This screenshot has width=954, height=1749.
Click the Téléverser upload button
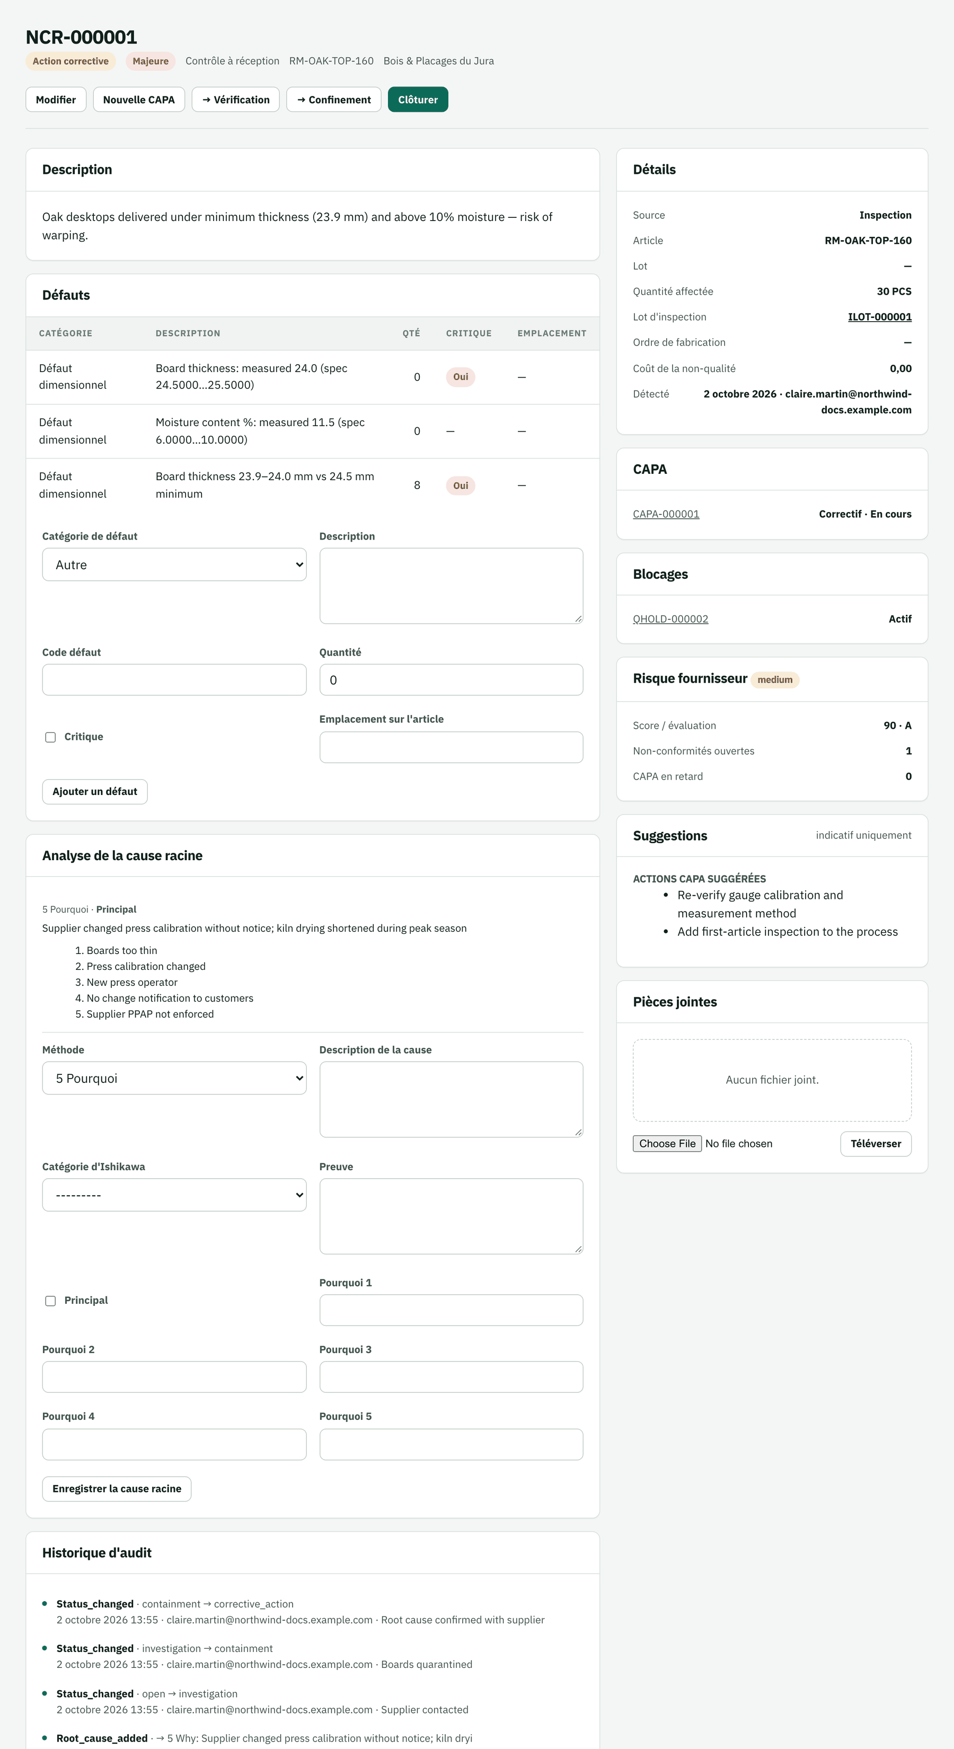(x=875, y=1143)
